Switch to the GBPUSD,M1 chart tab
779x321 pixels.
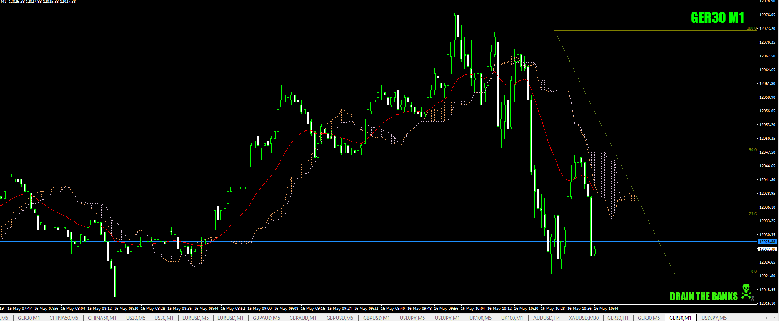tap(377, 318)
